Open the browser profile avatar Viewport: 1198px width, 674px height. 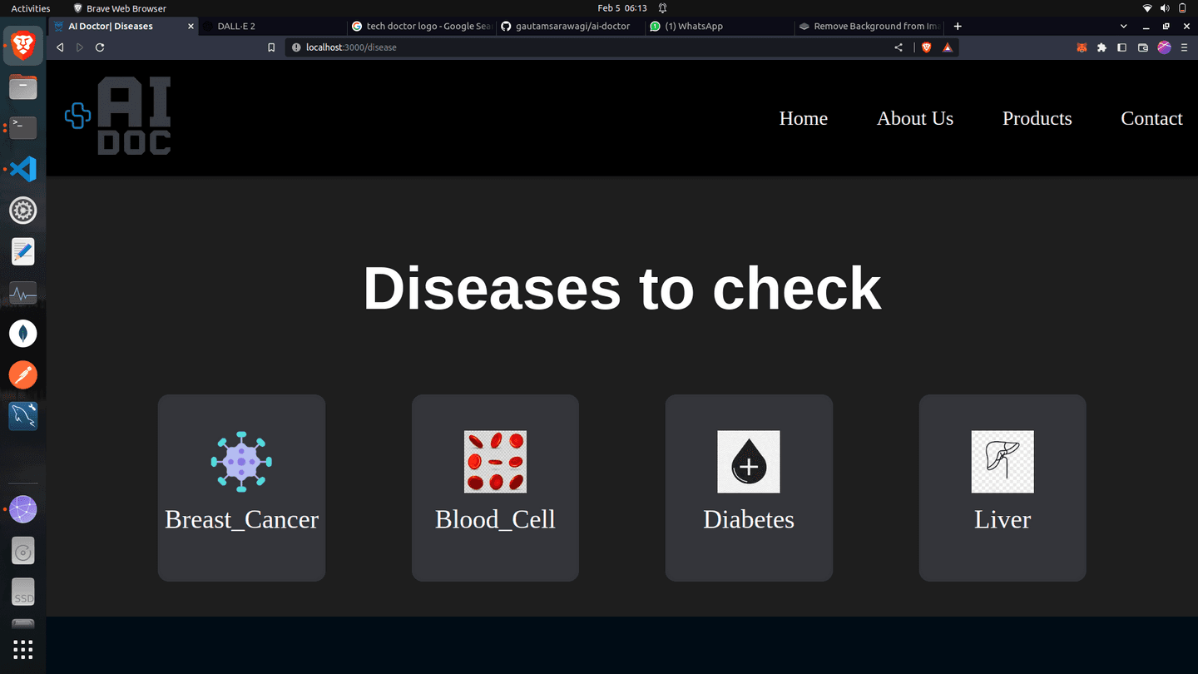[x=1164, y=47]
